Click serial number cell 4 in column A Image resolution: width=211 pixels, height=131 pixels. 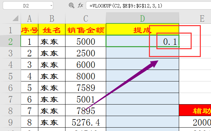[x=30, y=76]
